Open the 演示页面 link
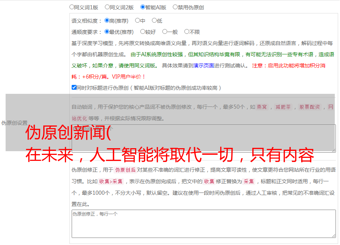The width and height of the screenshot is (340, 245). pyautogui.click(x=204, y=66)
